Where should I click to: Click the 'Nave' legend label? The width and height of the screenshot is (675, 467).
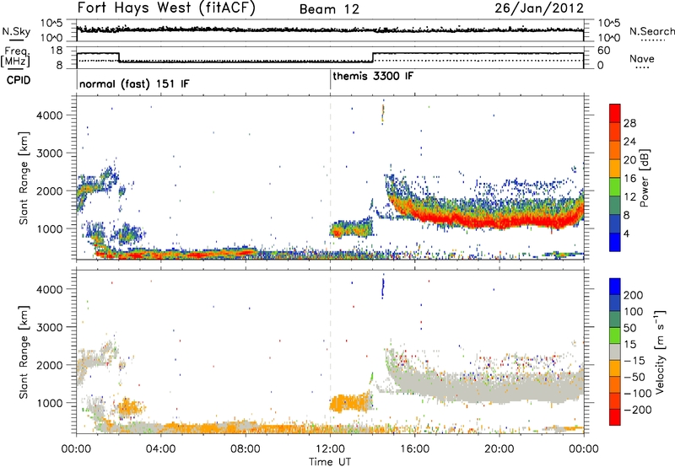tap(642, 59)
